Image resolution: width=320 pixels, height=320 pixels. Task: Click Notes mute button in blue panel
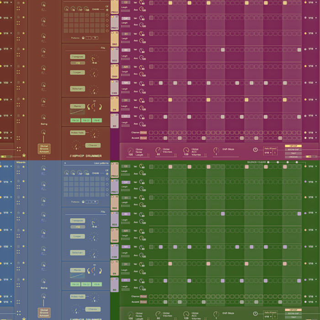77,297
